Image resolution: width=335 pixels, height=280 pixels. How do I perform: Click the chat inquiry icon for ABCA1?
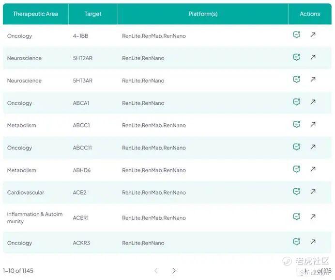tap(297, 102)
